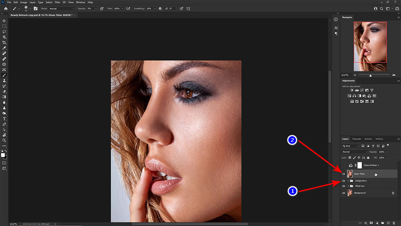Select the Zoom tool
This screenshot has height=226, width=401.
(4, 141)
